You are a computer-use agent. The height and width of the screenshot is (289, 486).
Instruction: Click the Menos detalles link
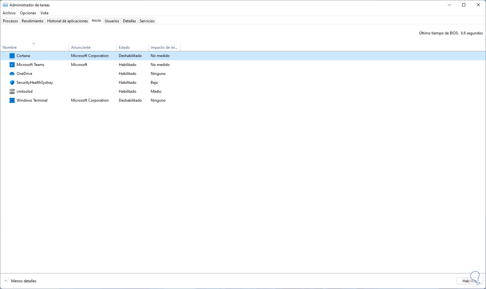24,281
